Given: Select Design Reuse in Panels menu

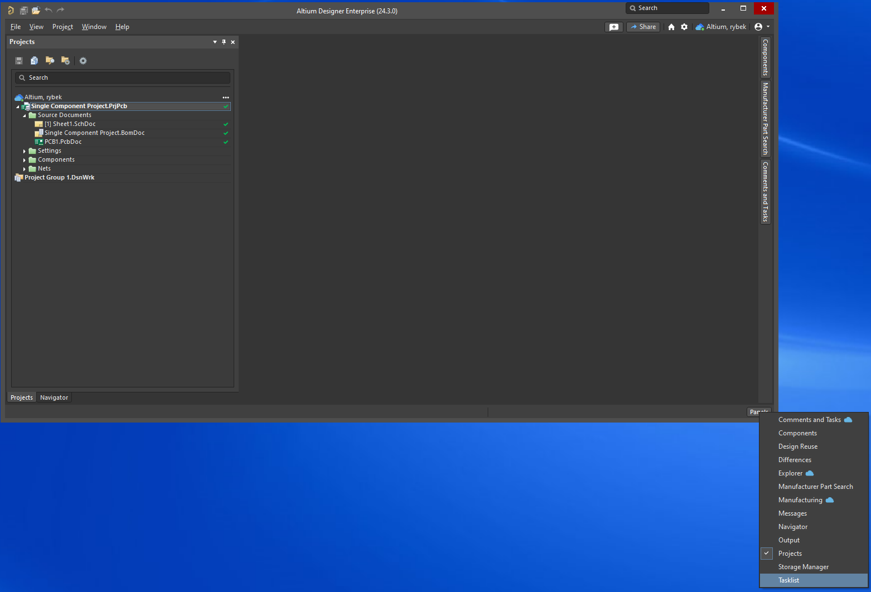Looking at the screenshot, I should pyautogui.click(x=814, y=447).
